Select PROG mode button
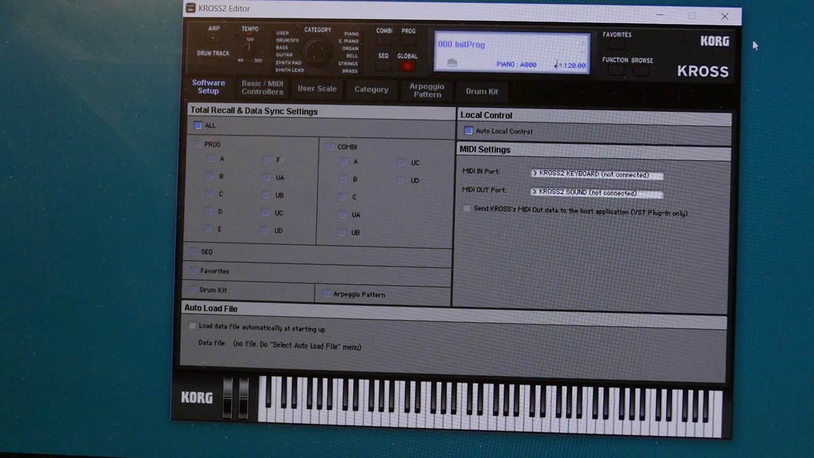Image resolution: width=814 pixels, height=458 pixels. pyautogui.click(x=408, y=41)
